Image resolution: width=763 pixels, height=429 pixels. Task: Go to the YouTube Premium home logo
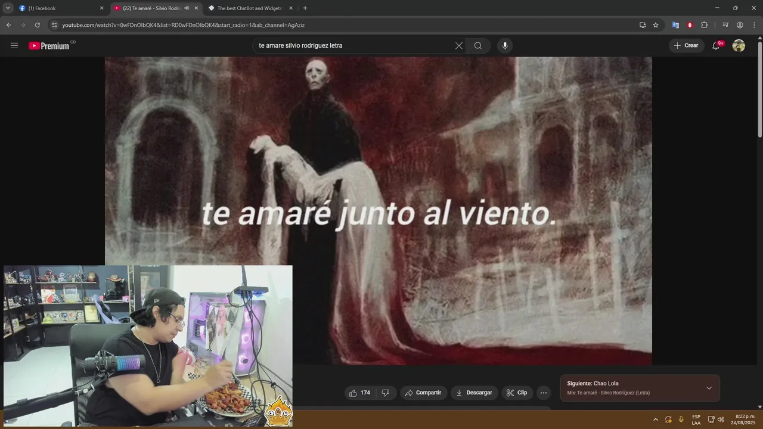coord(49,46)
